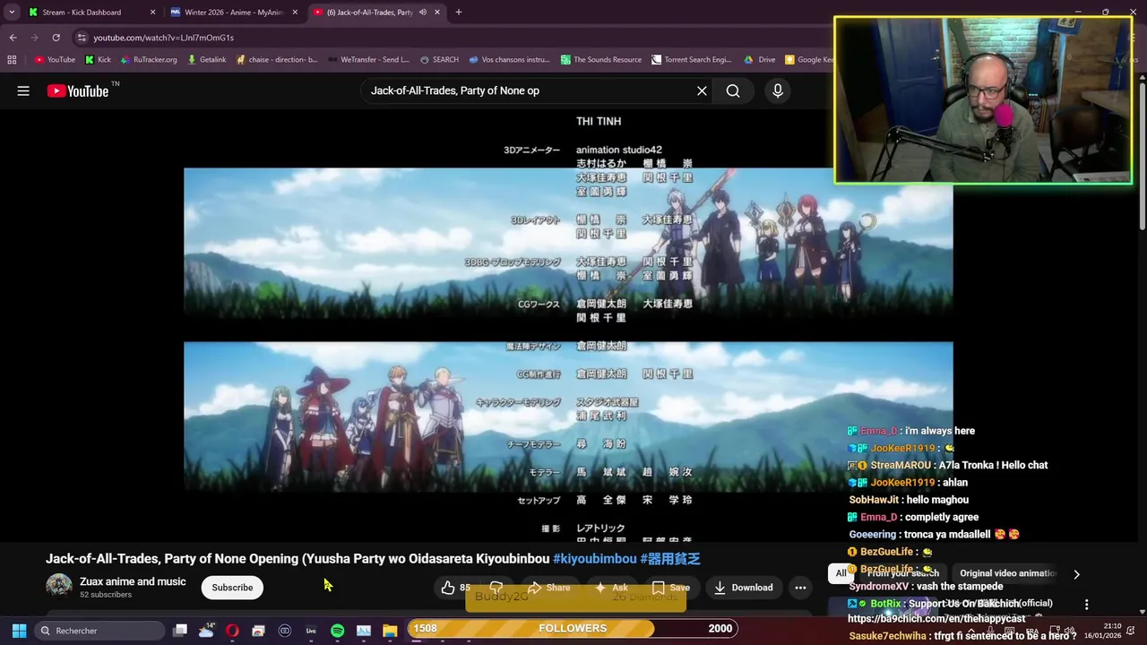Open the Zuax channel avatar

[x=59, y=587]
